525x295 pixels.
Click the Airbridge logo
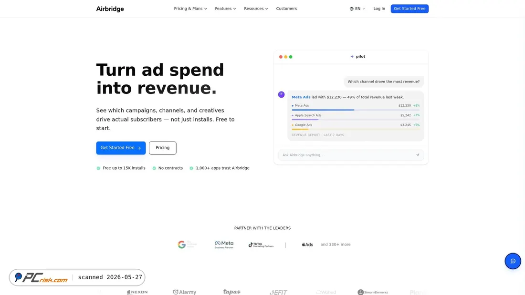coord(110,9)
